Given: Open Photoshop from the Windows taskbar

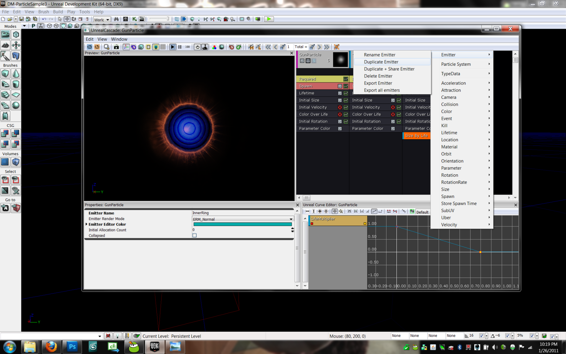Looking at the screenshot, I should click(x=72, y=347).
